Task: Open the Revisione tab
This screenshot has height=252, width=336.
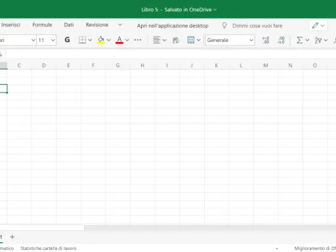Action: point(97,25)
